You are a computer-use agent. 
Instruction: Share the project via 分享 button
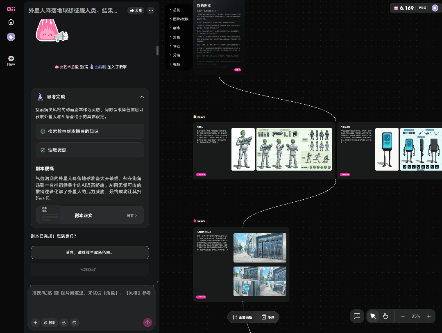(x=136, y=10)
